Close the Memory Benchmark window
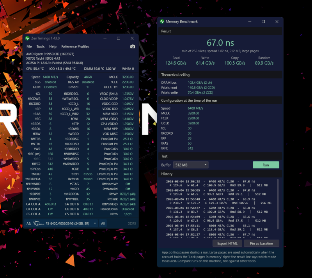The image size is (312, 278). pyautogui.click(x=277, y=21)
